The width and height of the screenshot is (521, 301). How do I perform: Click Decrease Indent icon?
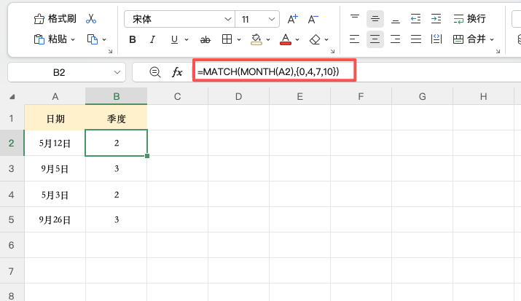(x=415, y=19)
